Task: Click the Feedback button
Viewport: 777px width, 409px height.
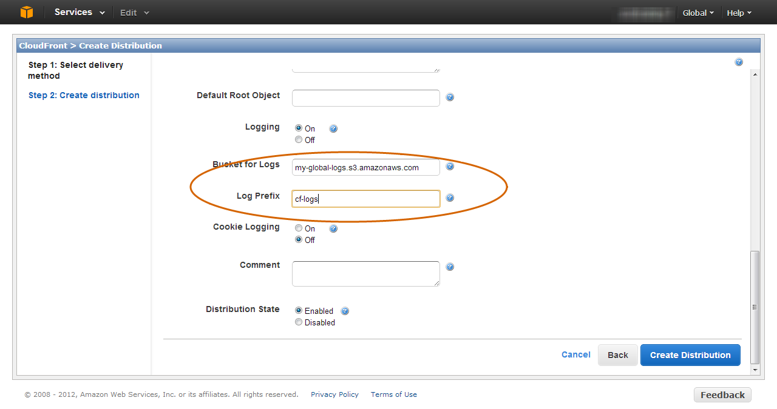Action: [x=722, y=395]
